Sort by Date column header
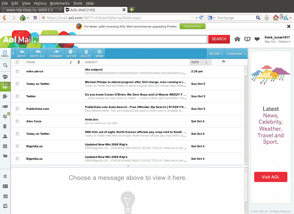This screenshot has height=214, width=294. [200, 62]
